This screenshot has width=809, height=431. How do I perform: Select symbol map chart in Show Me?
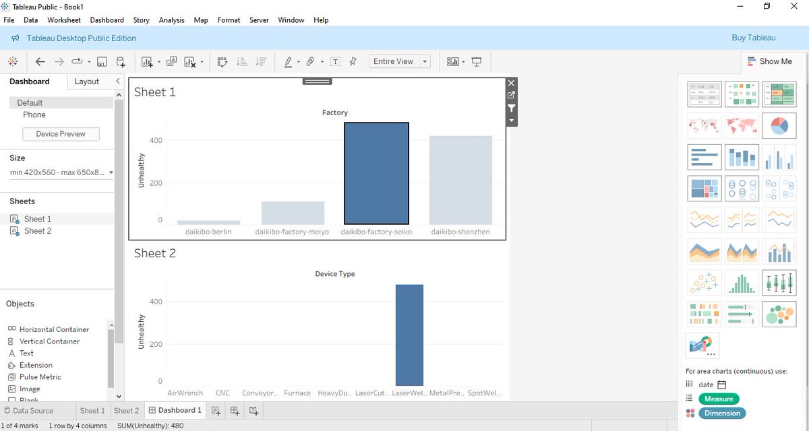[705, 125]
